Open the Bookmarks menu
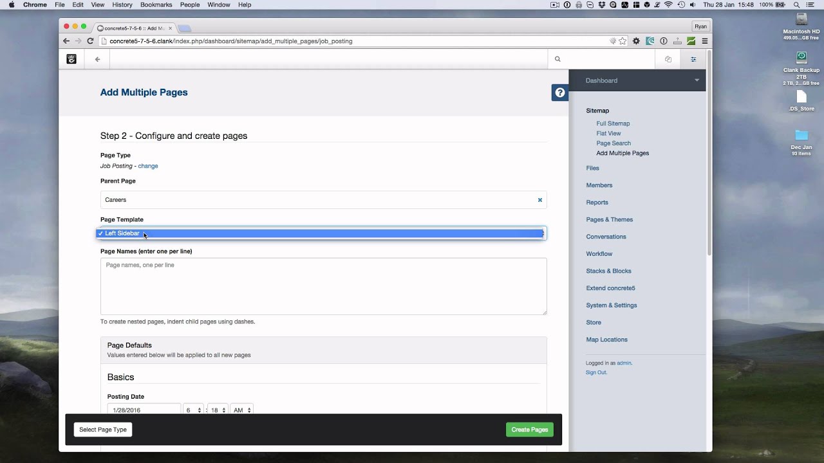The image size is (824, 463). pos(156,5)
